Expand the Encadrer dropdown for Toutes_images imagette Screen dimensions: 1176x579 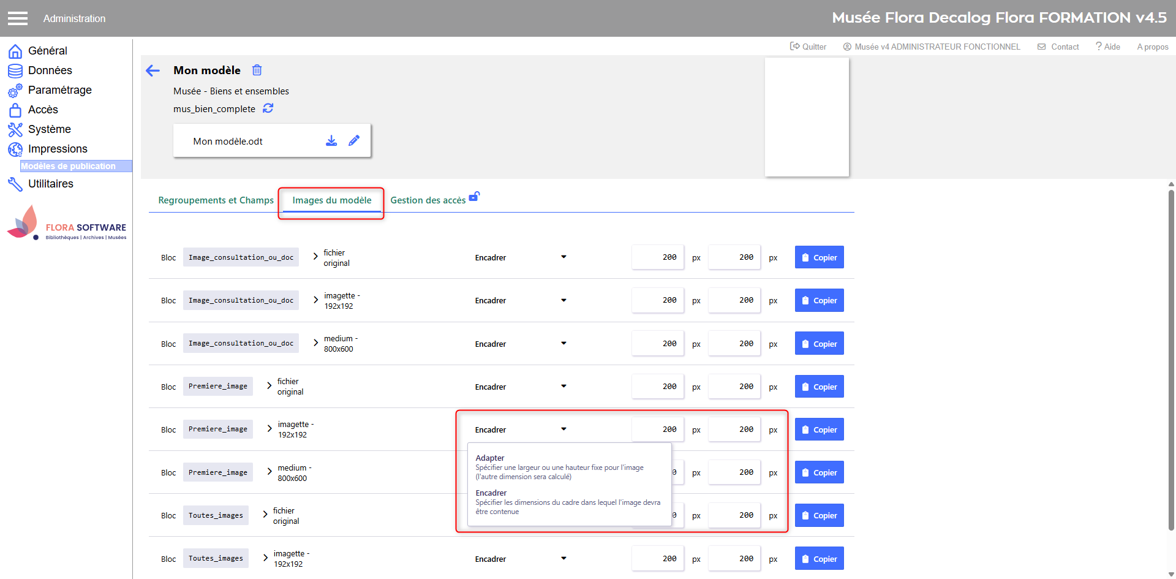[521, 559]
